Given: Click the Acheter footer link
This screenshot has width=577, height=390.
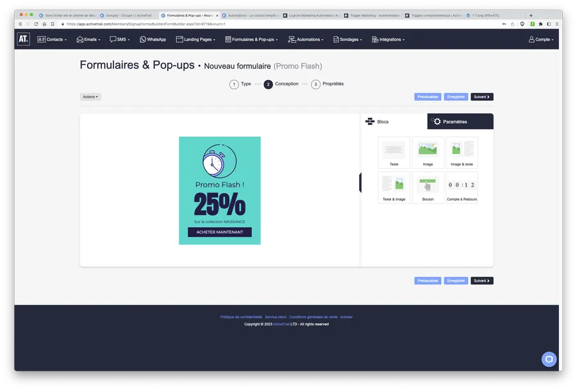Looking at the screenshot, I should point(346,317).
